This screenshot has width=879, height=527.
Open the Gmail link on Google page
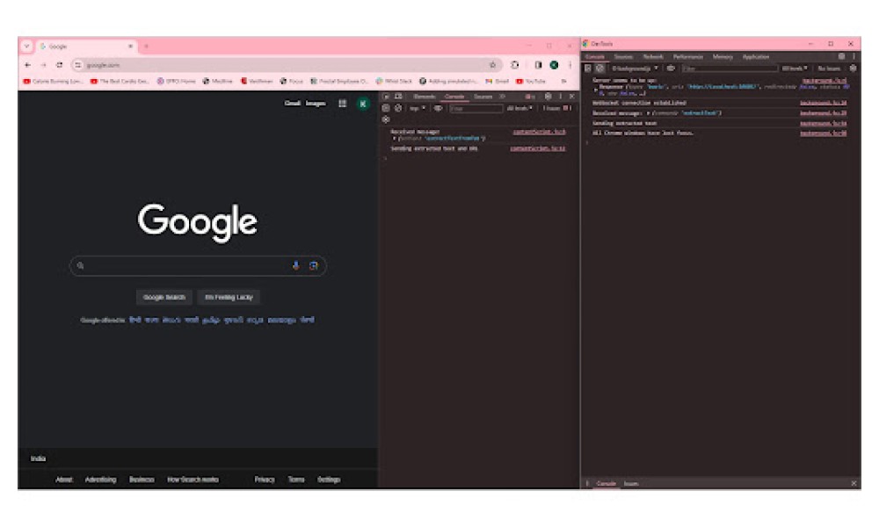pyautogui.click(x=292, y=103)
